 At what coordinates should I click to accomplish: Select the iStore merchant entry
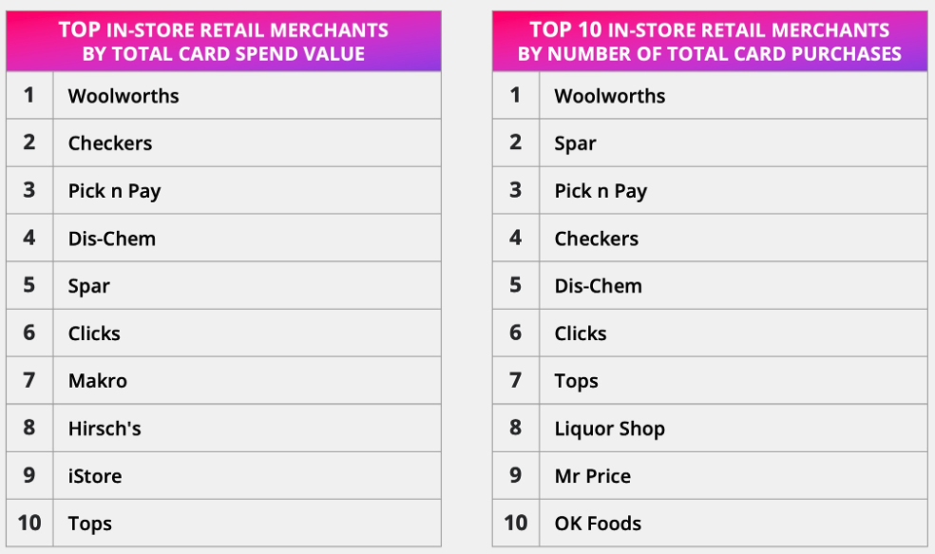tap(95, 476)
